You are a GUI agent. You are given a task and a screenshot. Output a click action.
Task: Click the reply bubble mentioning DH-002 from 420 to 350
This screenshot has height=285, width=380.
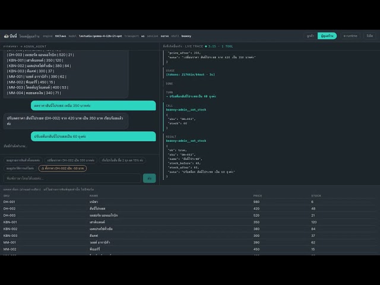pyautogui.click(x=66, y=121)
